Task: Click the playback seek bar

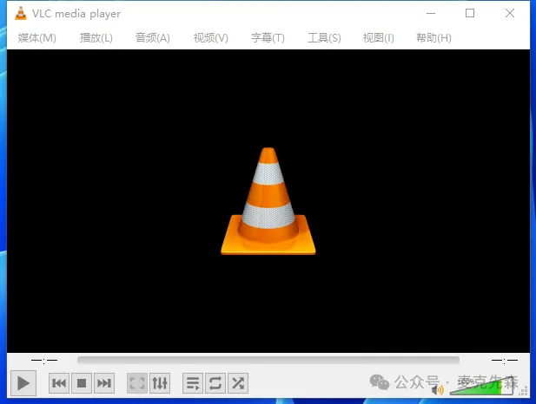Action: [x=268, y=360]
